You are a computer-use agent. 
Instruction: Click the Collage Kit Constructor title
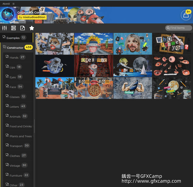click(x=34, y=12)
